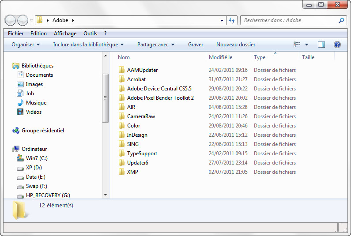351x236 pixels.
Task: Expand the chevron before Adobe in breadcrumb
Action: (x=47, y=20)
